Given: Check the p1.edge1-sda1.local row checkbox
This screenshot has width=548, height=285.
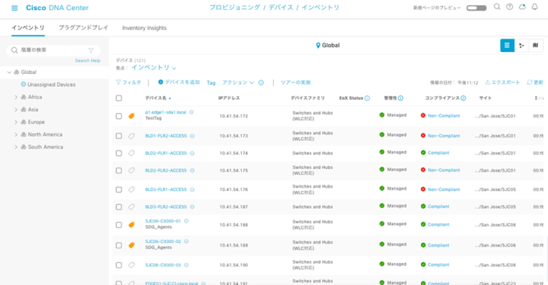Looking at the screenshot, I should point(119,116).
